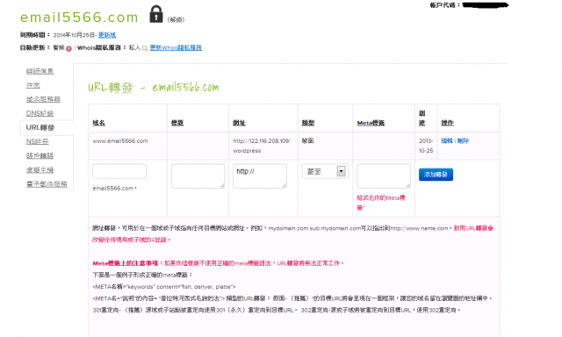Open the red 格式化你的Meta標籤 link

pyautogui.click(x=380, y=203)
